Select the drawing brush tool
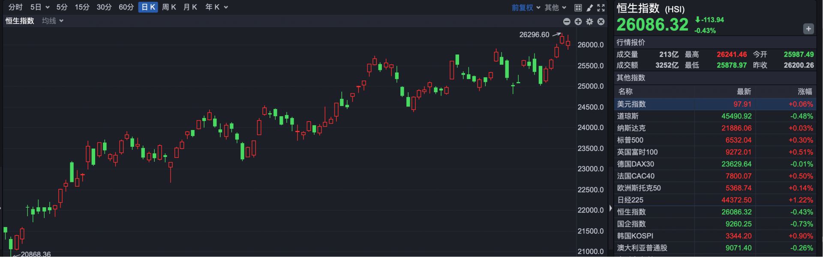The width and height of the screenshot is (823, 257). tap(589, 7)
